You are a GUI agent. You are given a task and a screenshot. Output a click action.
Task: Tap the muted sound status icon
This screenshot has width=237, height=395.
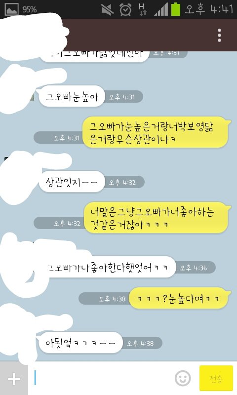107,9
